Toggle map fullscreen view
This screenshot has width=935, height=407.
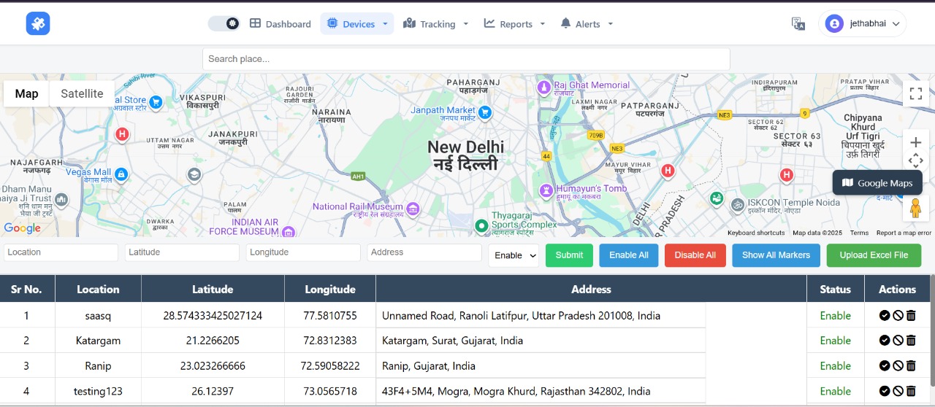tap(915, 93)
